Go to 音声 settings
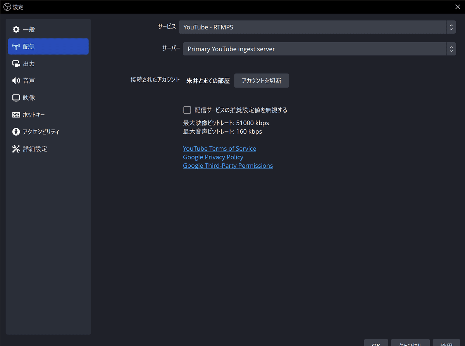Image resolution: width=465 pixels, height=346 pixels. click(48, 81)
